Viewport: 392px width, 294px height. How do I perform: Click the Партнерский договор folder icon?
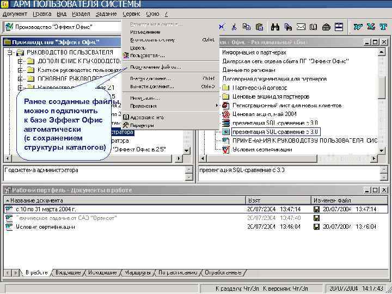(x=226, y=88)
